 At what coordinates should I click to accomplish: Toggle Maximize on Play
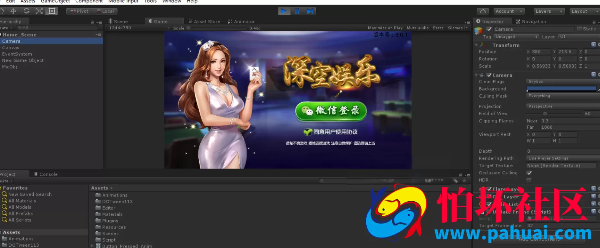385,28
